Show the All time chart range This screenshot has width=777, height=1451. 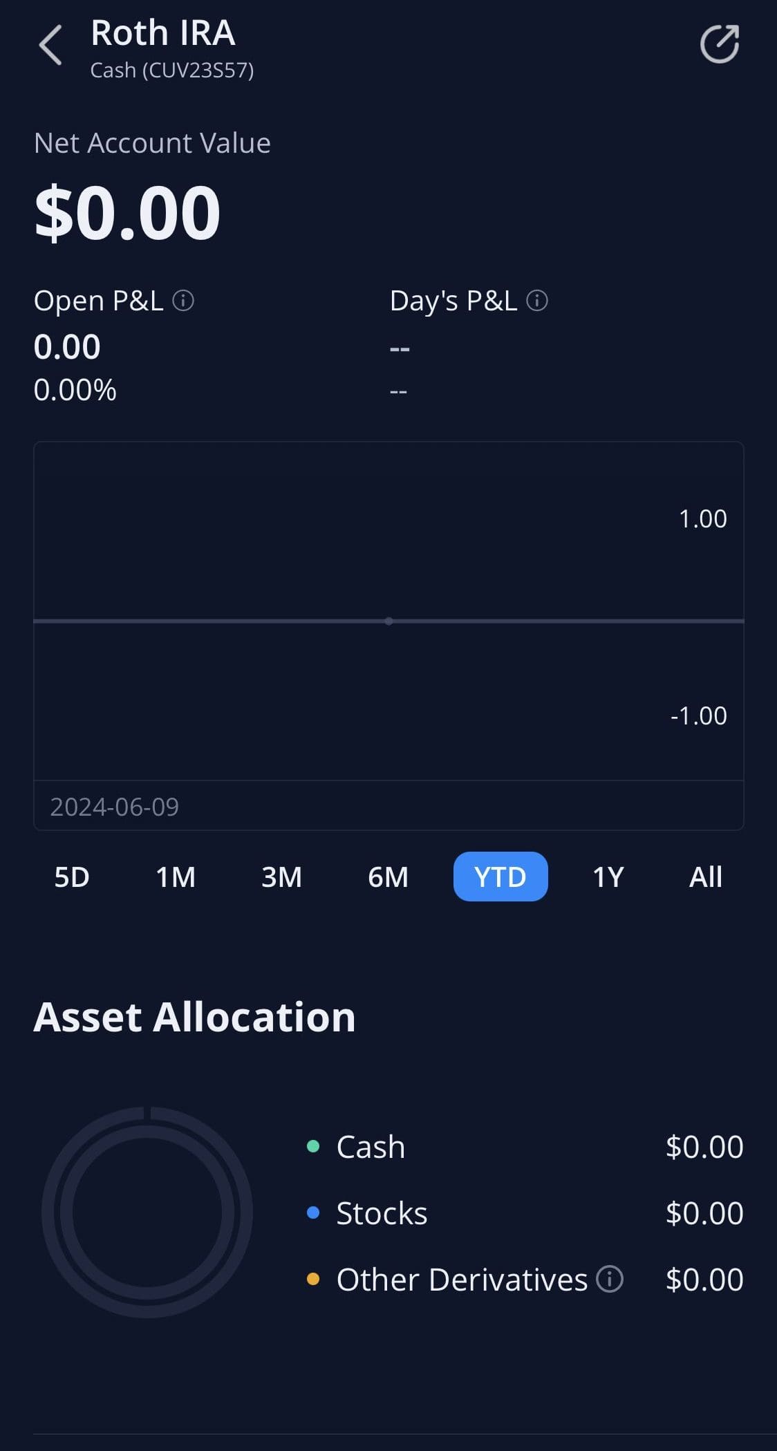pyautogui.click(x=705, y=877)
